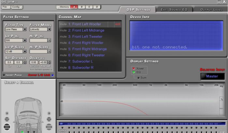The height and width of the screenshot is (133, 228).
Task: Click the Set Distance inches input field
Action: coord(9,62)
